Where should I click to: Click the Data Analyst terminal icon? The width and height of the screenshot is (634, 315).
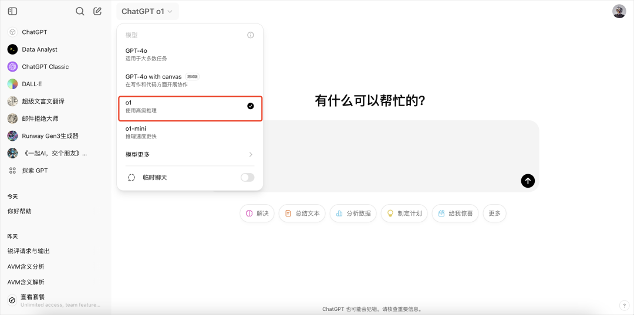click(12, 49)
